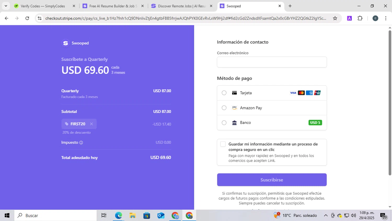Open the Windows Start menu
Screen dimensions: 392x221
pos(7,216)
